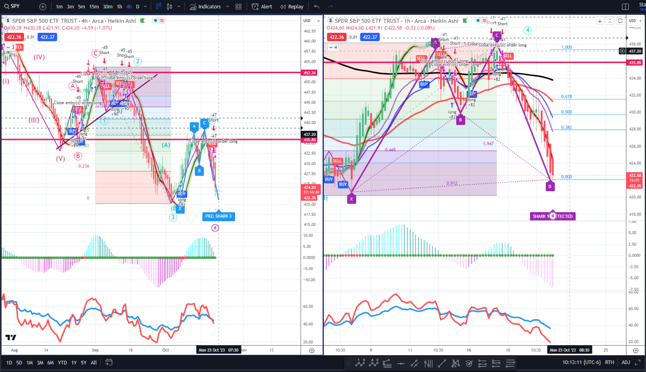Toggle RTH session setting
The image size is (646, 372).
(x=609, y=362)
